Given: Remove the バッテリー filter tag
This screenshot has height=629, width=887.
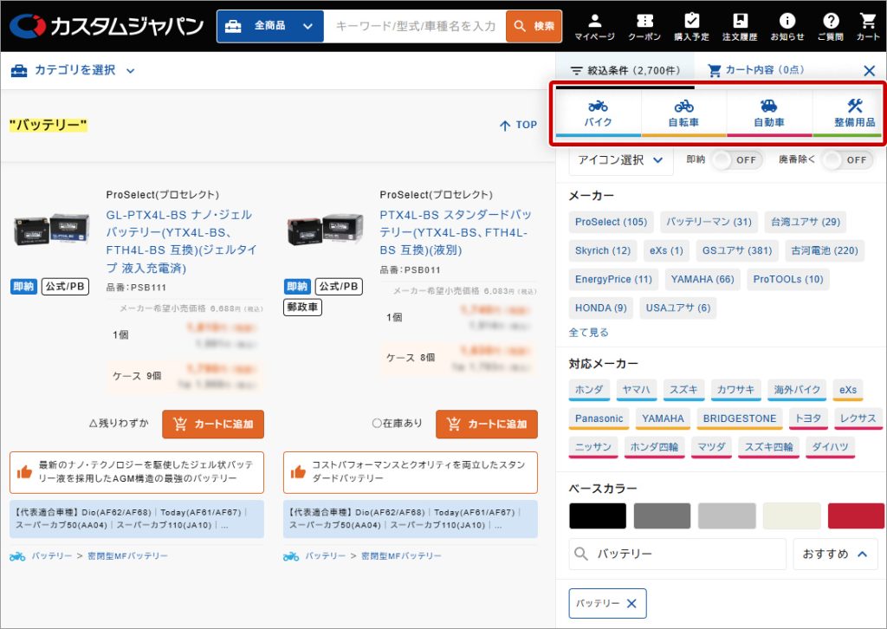Looking at the screenshot, I should coord(631,604).
